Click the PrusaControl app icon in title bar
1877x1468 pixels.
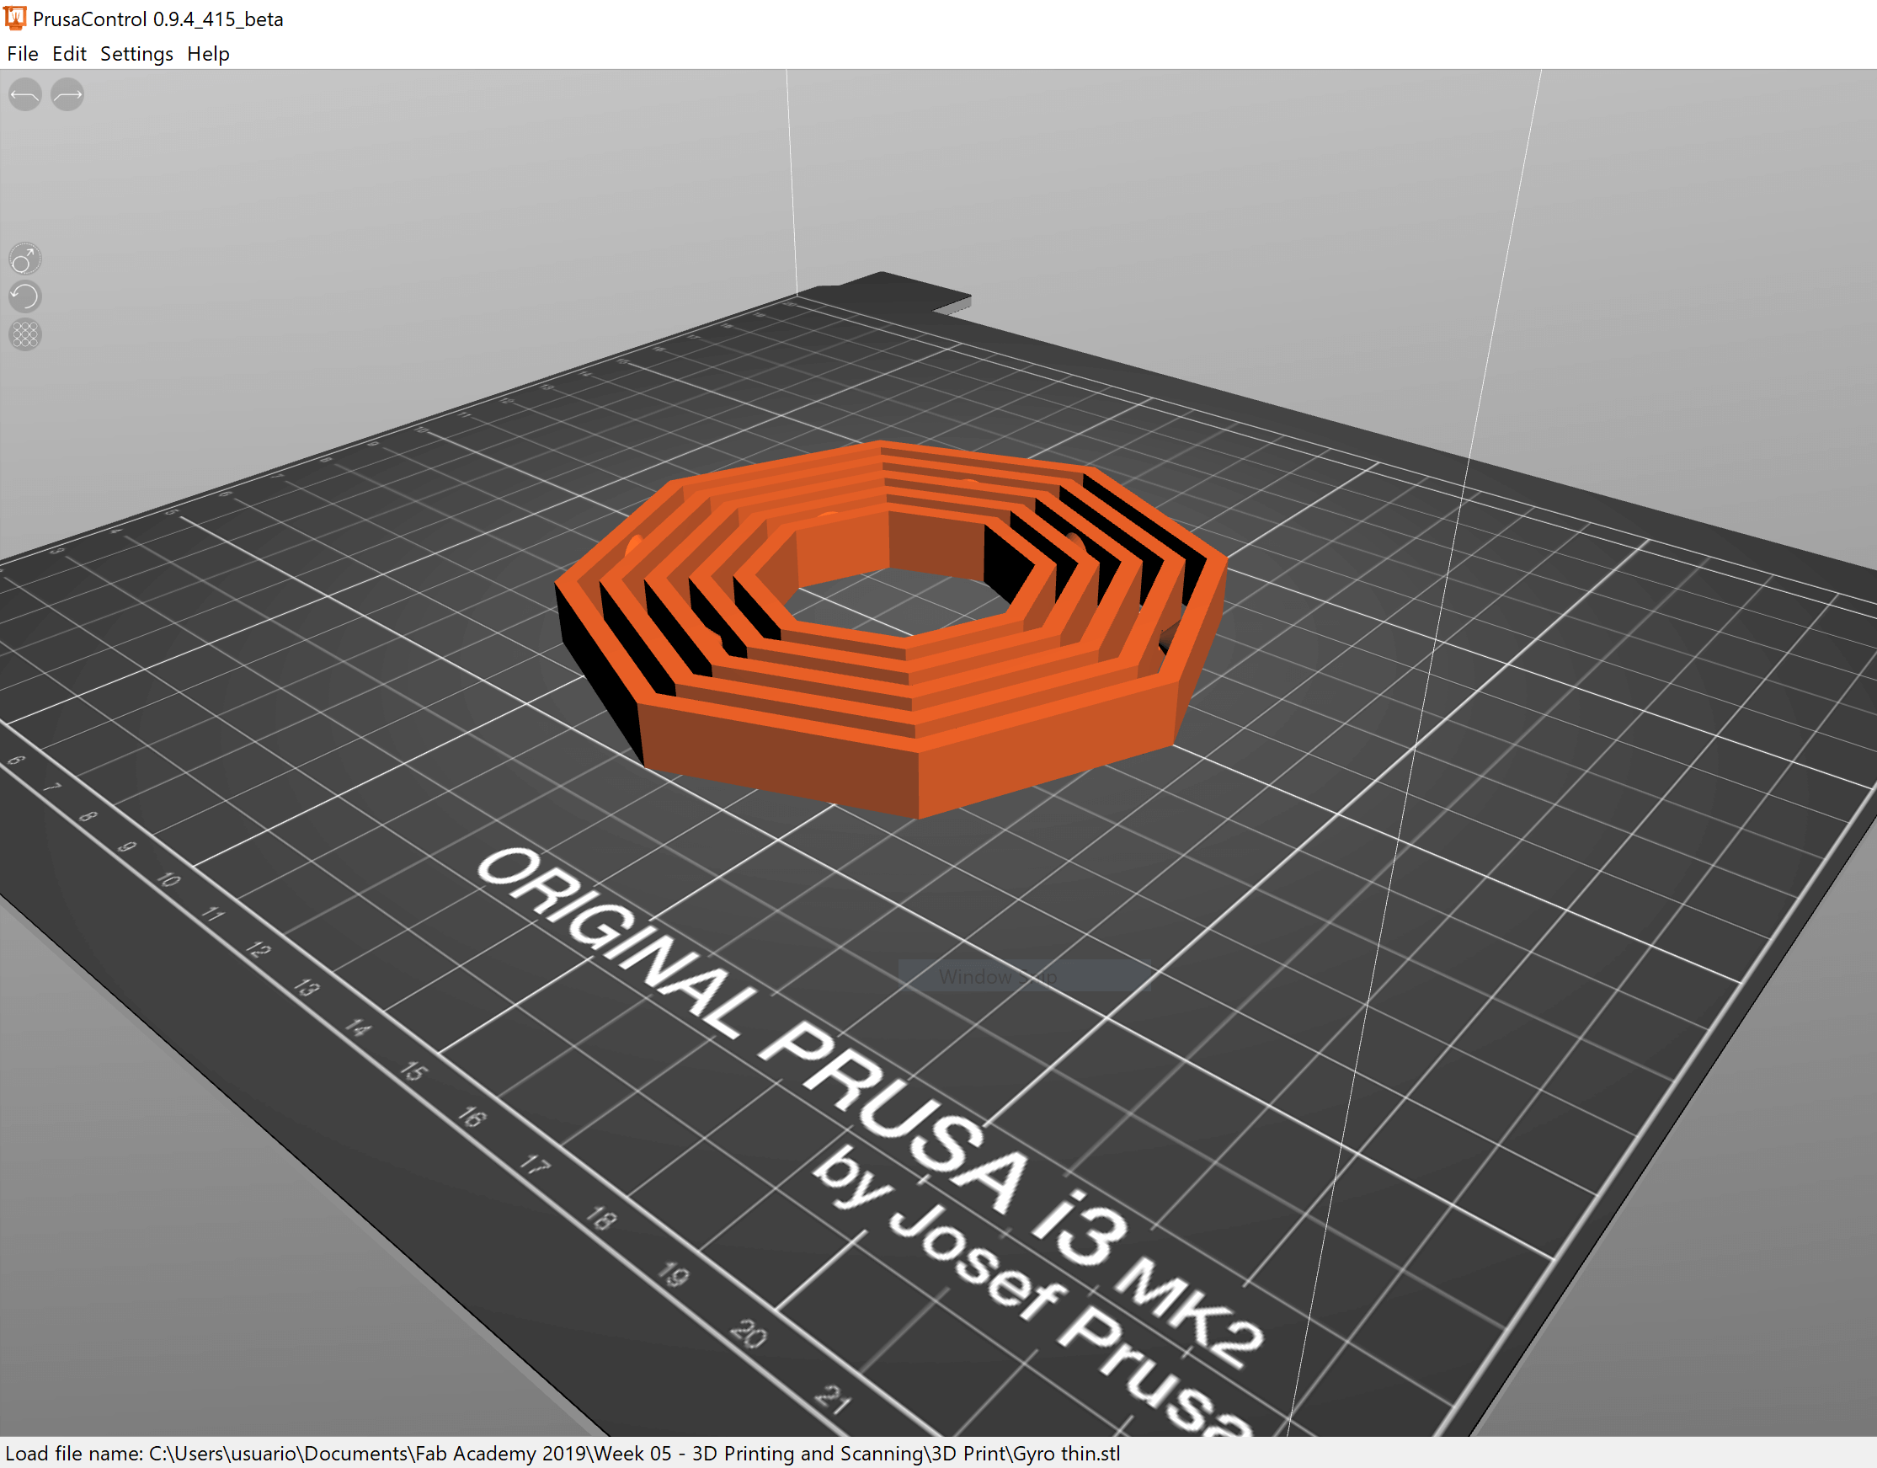click(x=15, y=18)
